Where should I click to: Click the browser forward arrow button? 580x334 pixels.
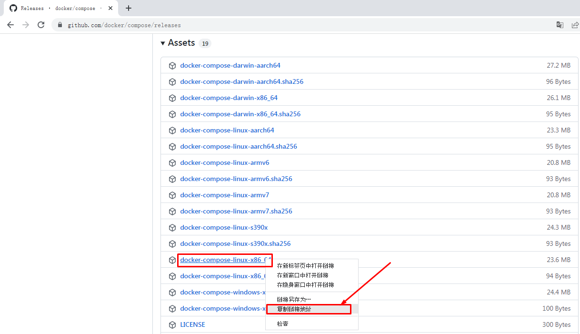(26, 25)
